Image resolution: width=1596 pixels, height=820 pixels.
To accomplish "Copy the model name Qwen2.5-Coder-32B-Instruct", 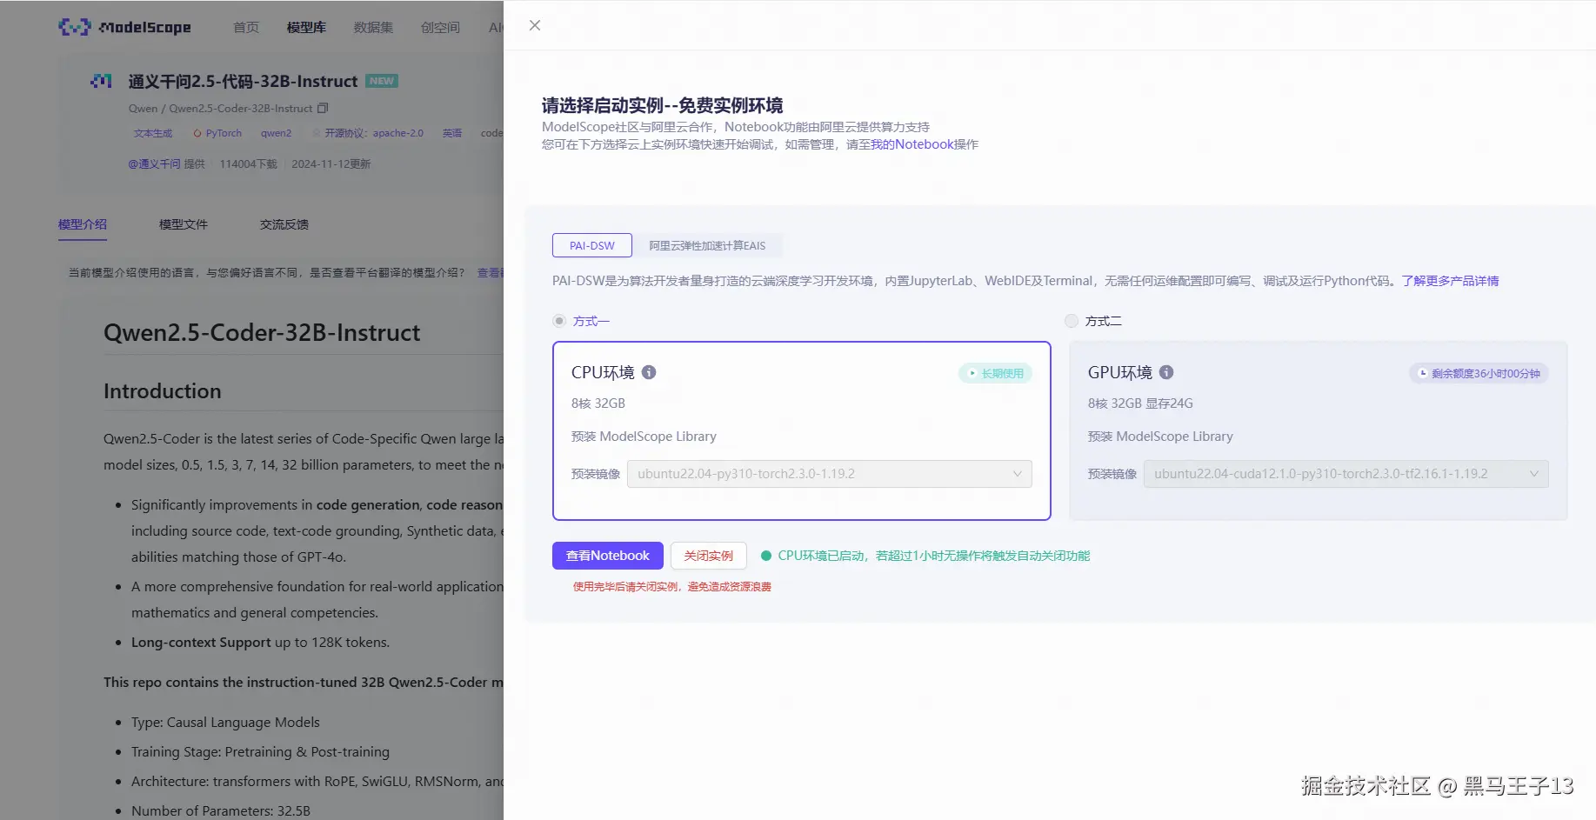I will 323,109.
